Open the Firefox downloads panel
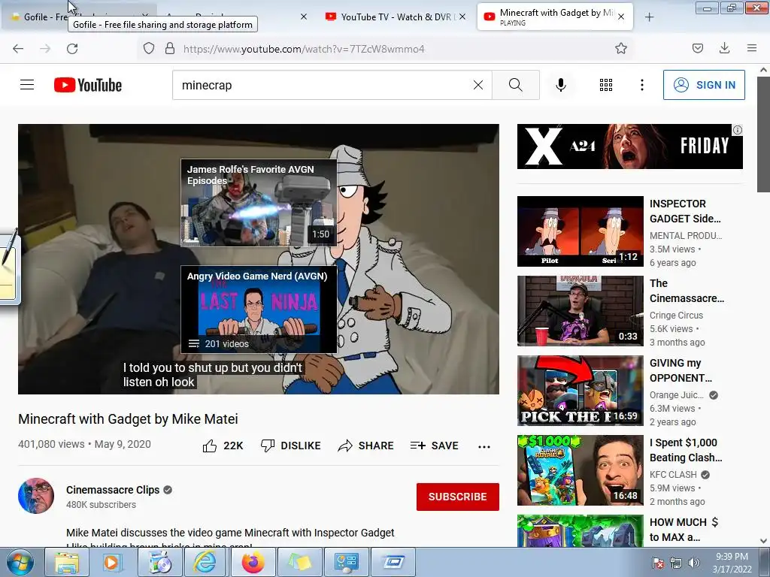Image resolution: width=770 pixels, height=577 pixels. pyautogui.click(x=724, y=48)
